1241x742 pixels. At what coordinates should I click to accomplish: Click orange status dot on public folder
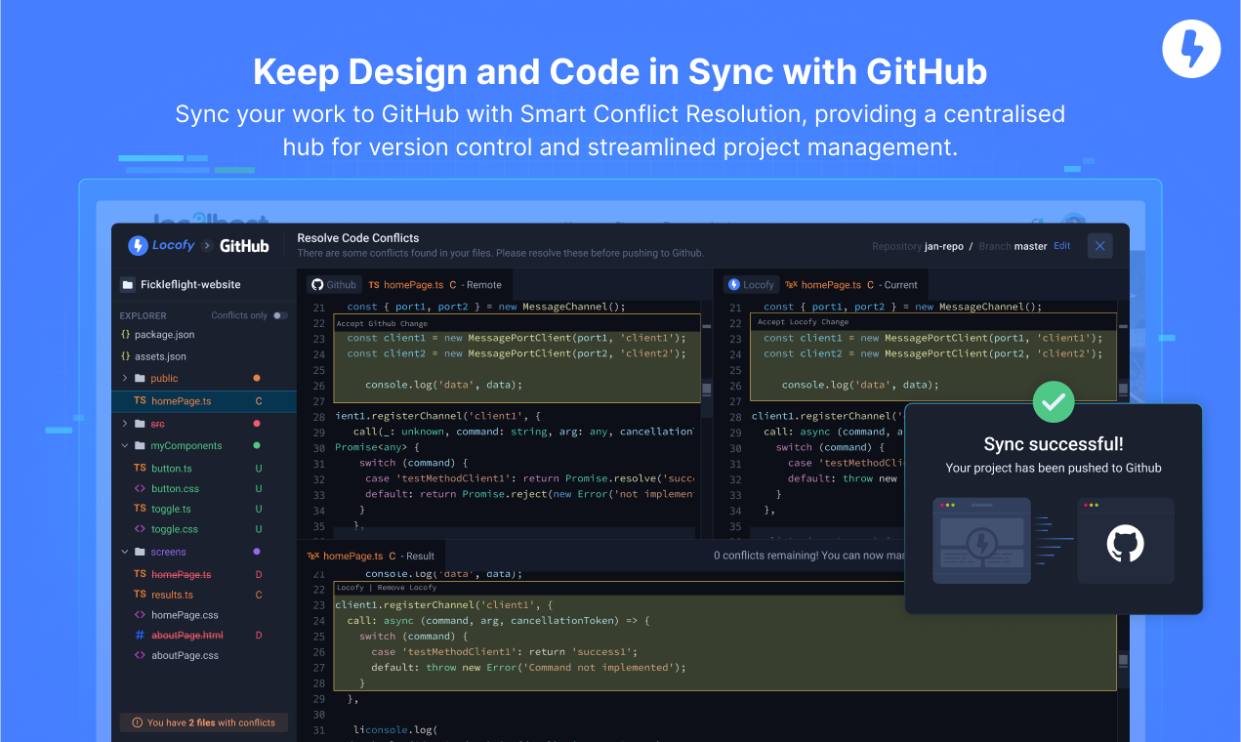click(257, 378)
